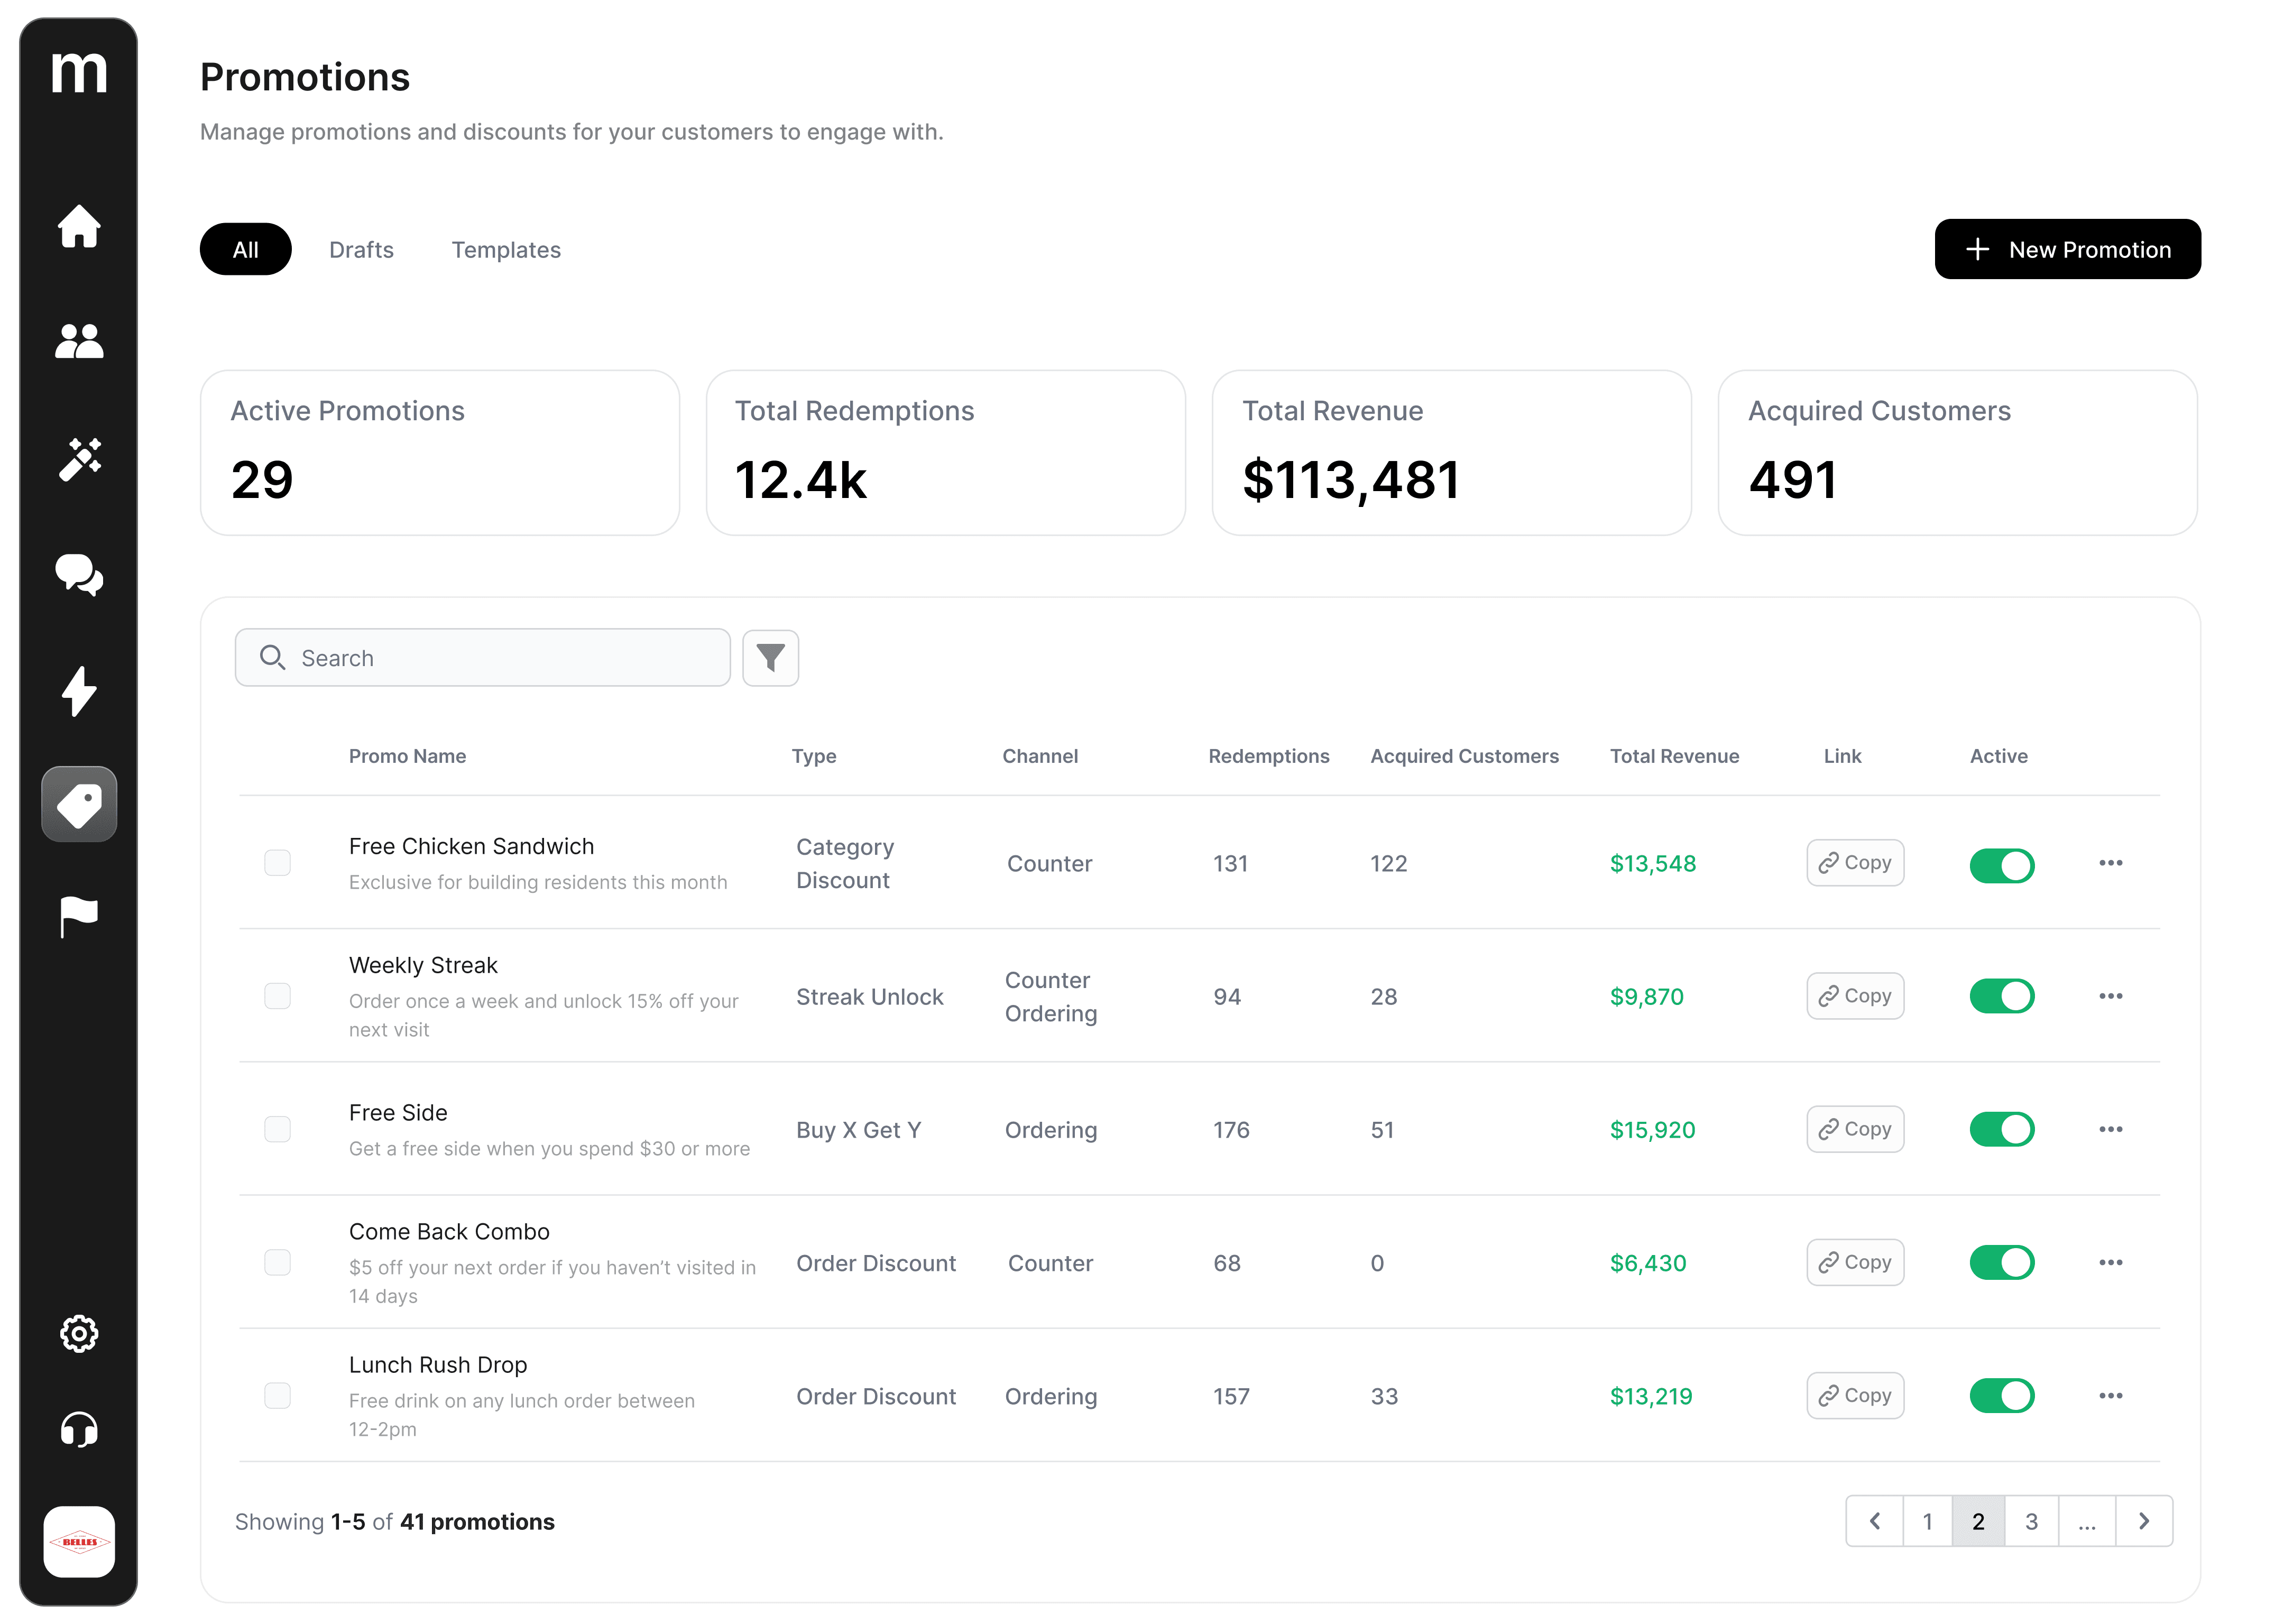Click the New Promotion button

point(2067,250)
